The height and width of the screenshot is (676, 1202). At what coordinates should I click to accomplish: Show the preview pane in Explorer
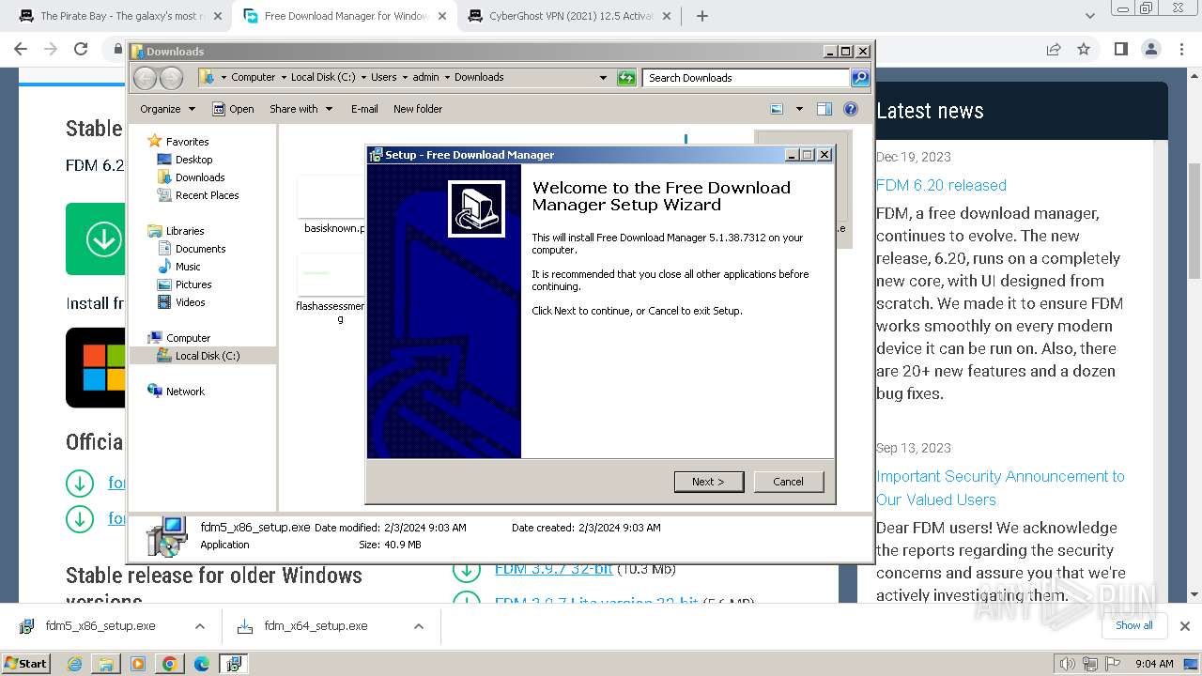click(x=824, y=109)
